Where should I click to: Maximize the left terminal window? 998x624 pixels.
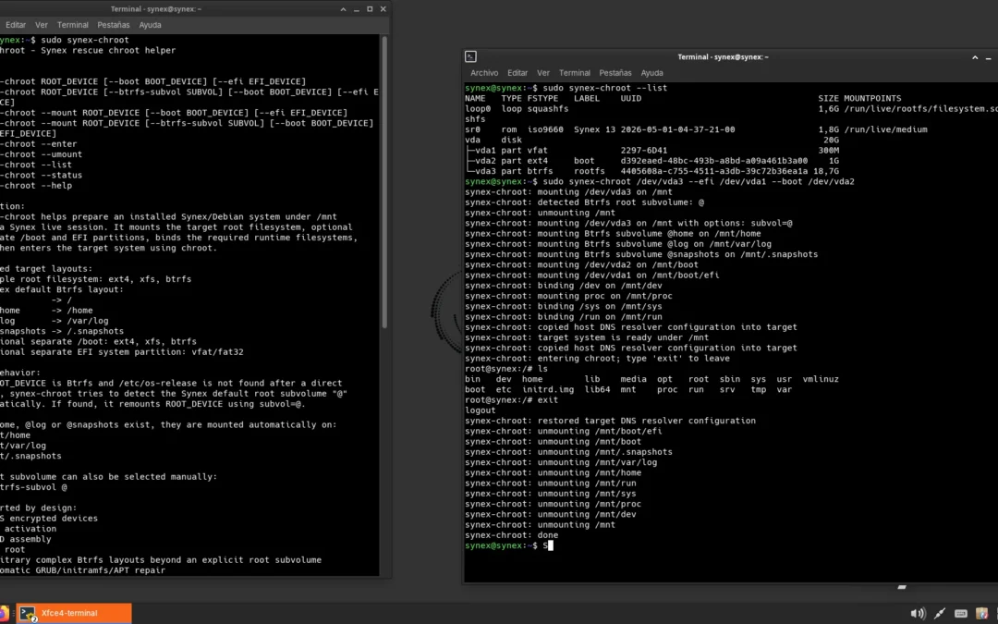point(370,9)
